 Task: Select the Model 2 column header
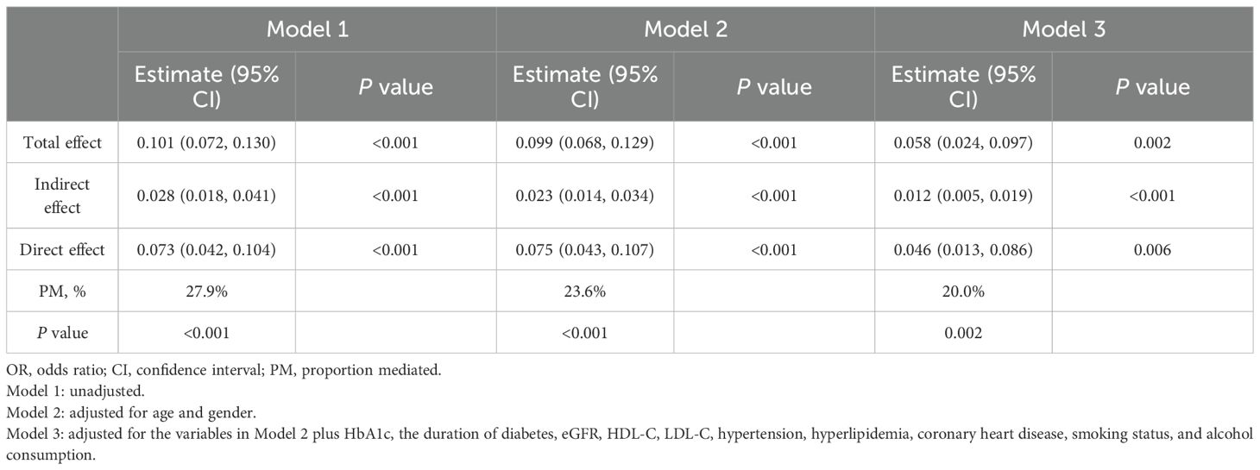click(x=685, y=28)
